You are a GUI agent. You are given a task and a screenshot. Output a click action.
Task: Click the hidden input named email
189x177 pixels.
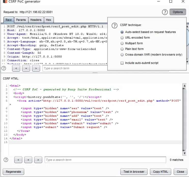tap(67, 120)
